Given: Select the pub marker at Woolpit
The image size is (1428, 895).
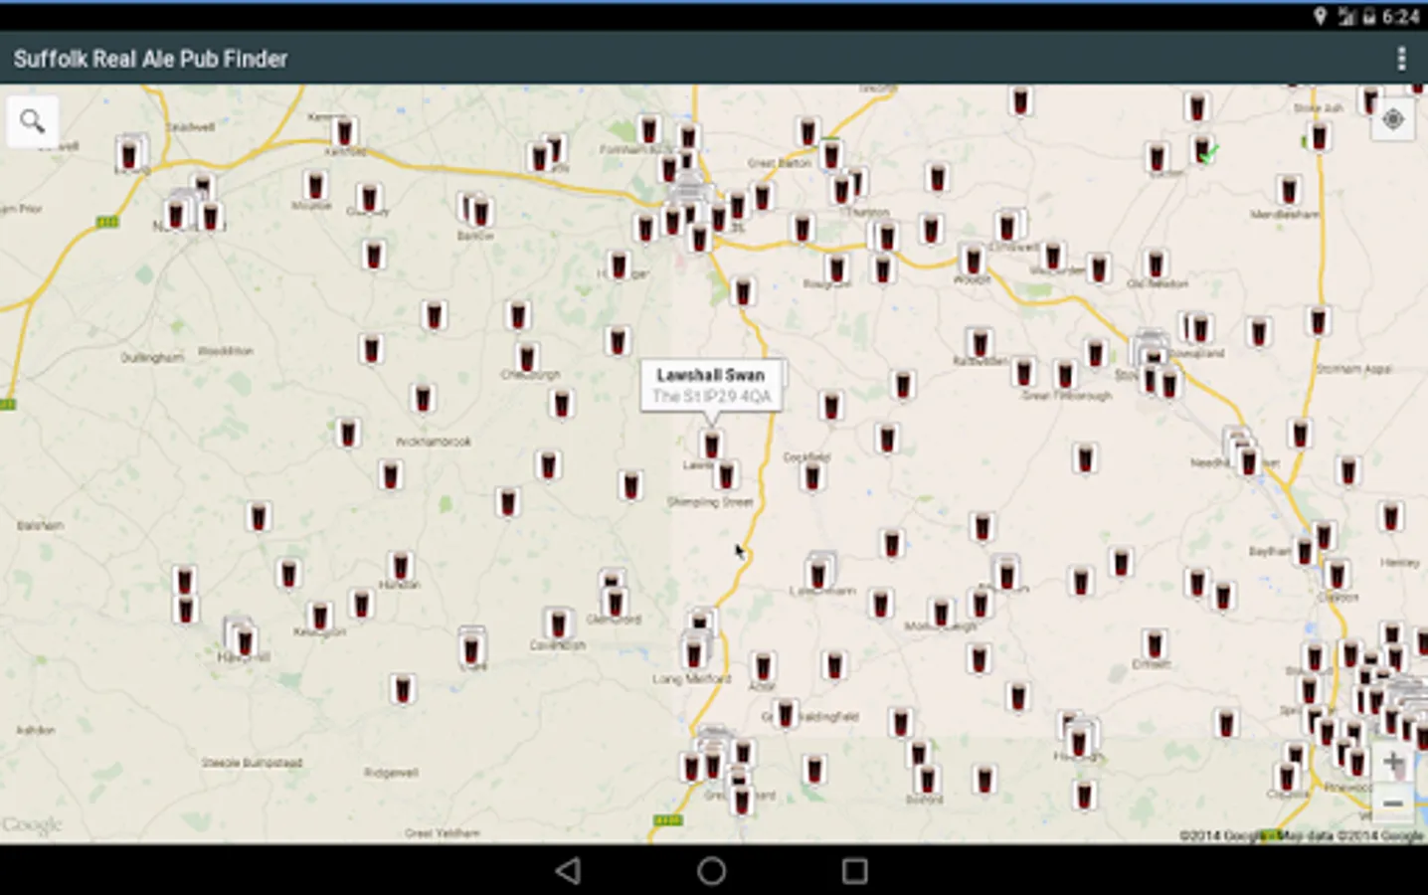Looking at the screenshot, I should pyautogui.click(x=974, y=261).
